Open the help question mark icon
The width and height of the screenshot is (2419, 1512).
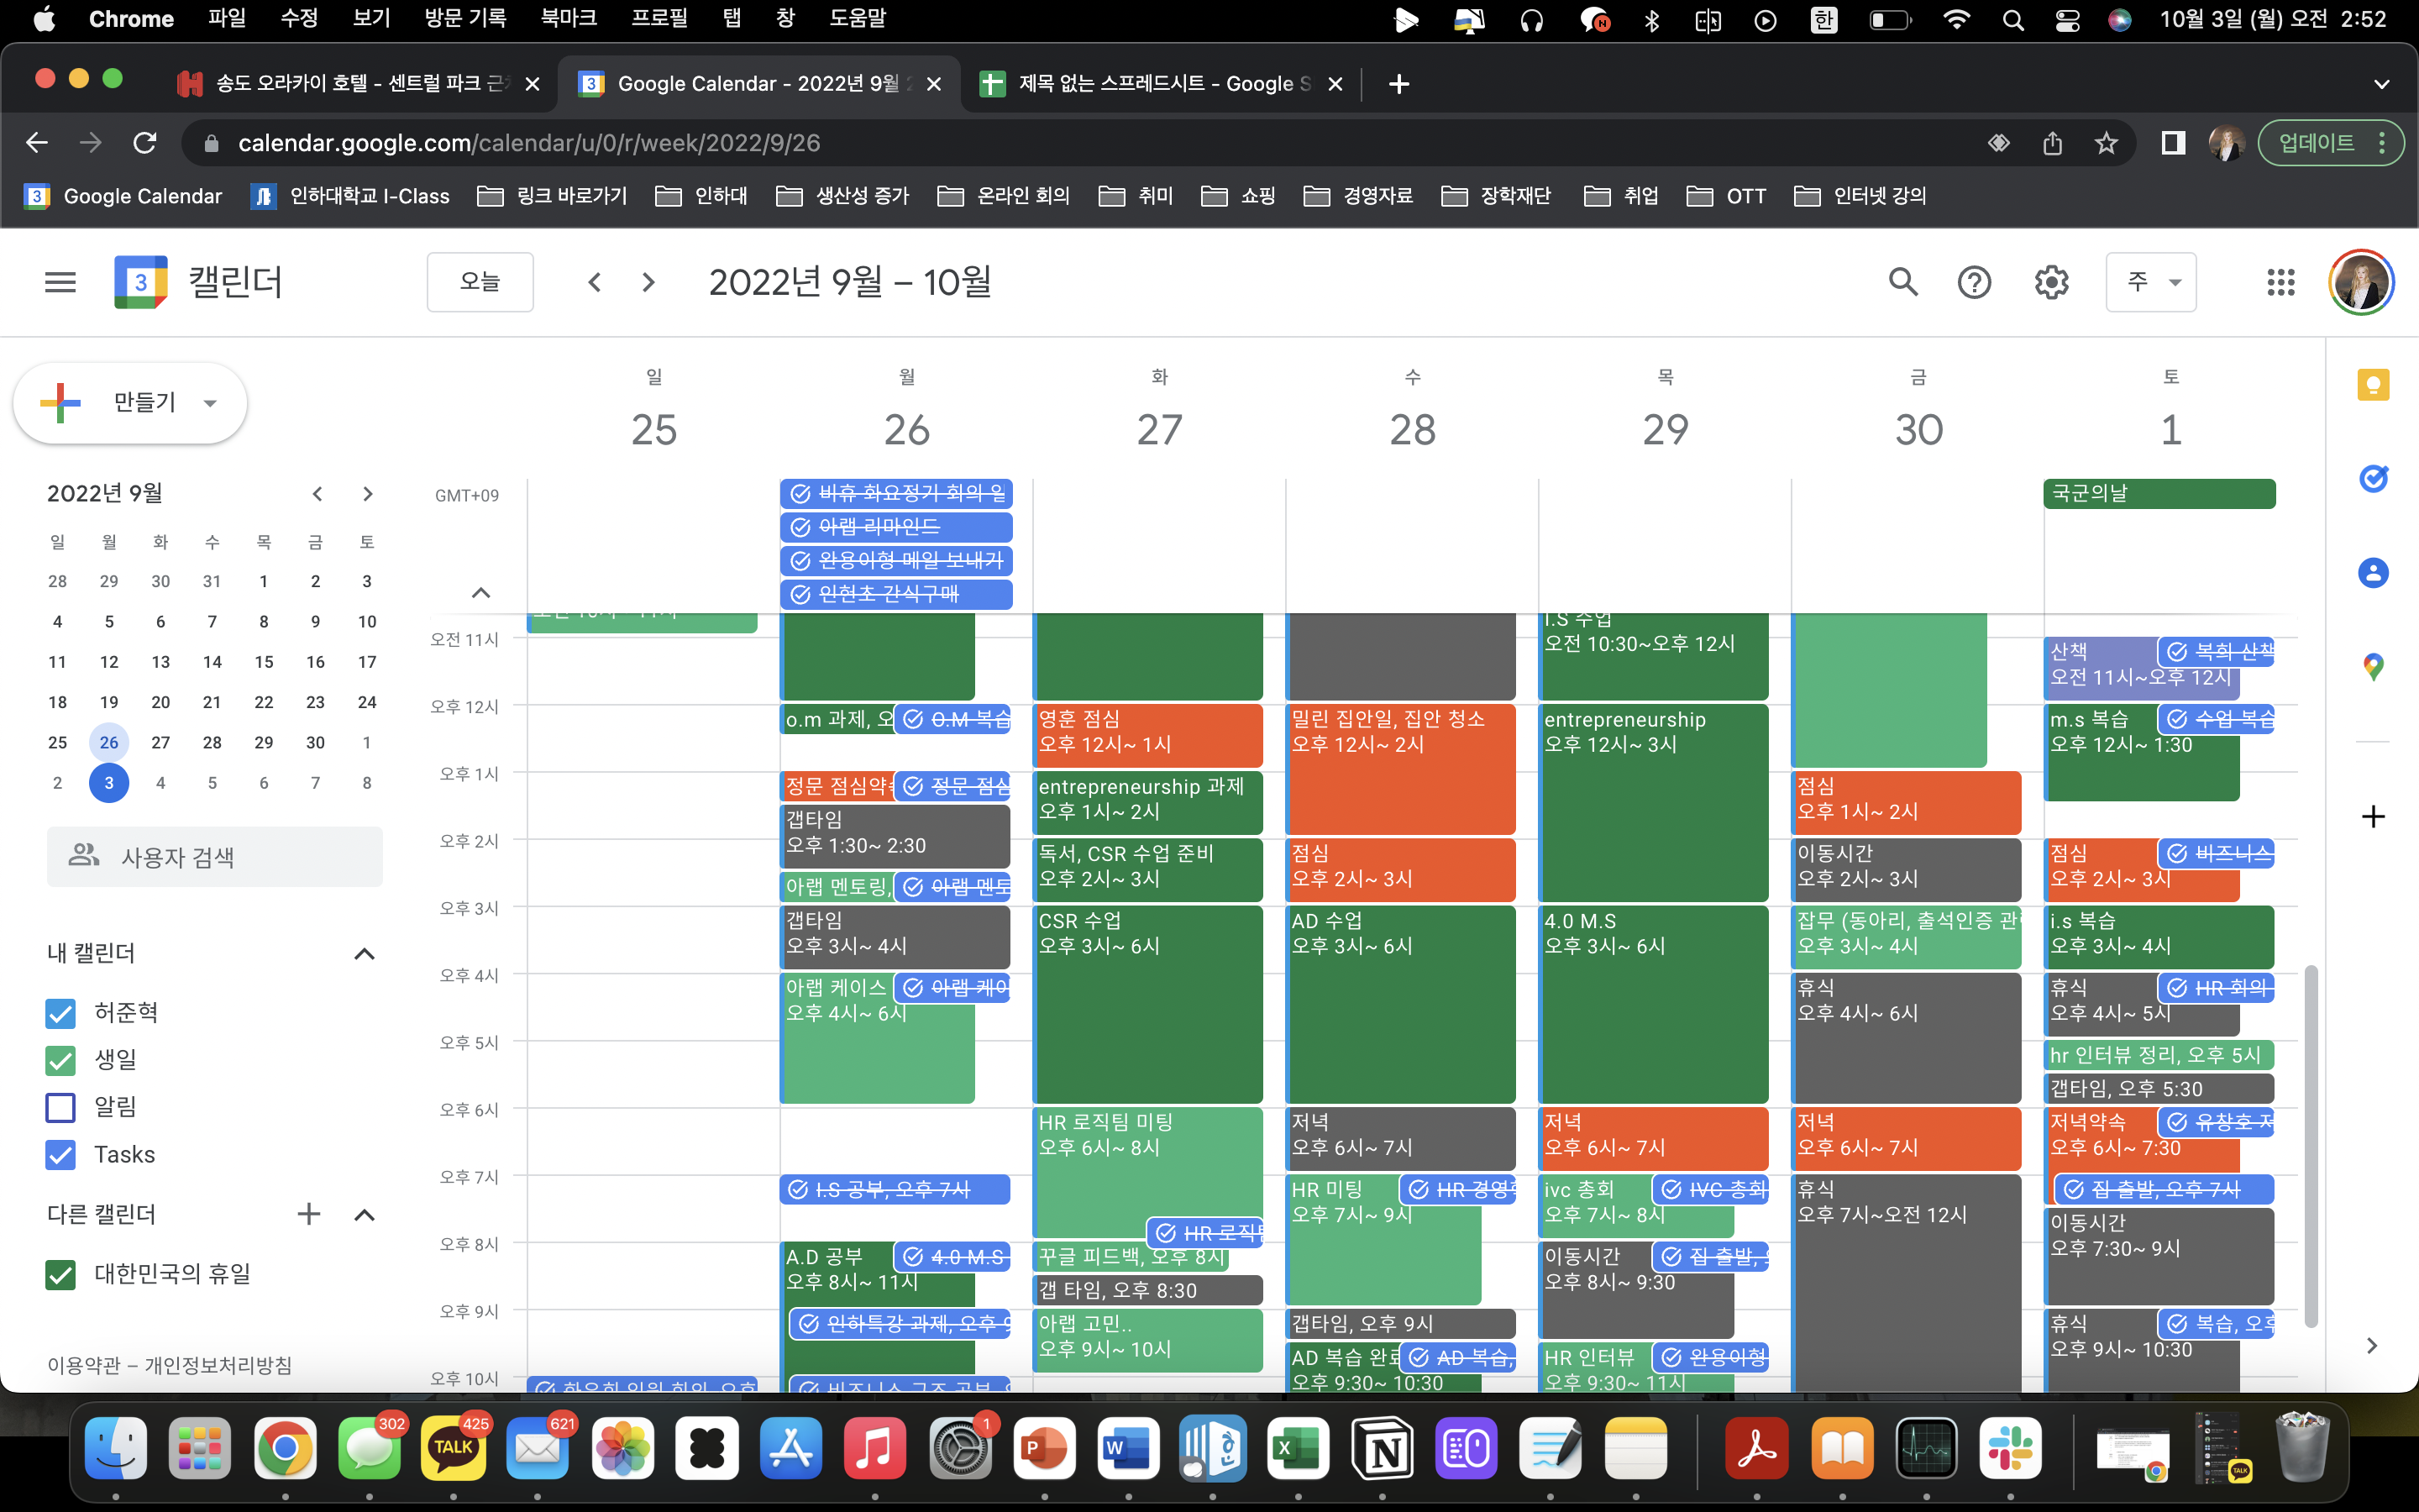point(1974,282)
